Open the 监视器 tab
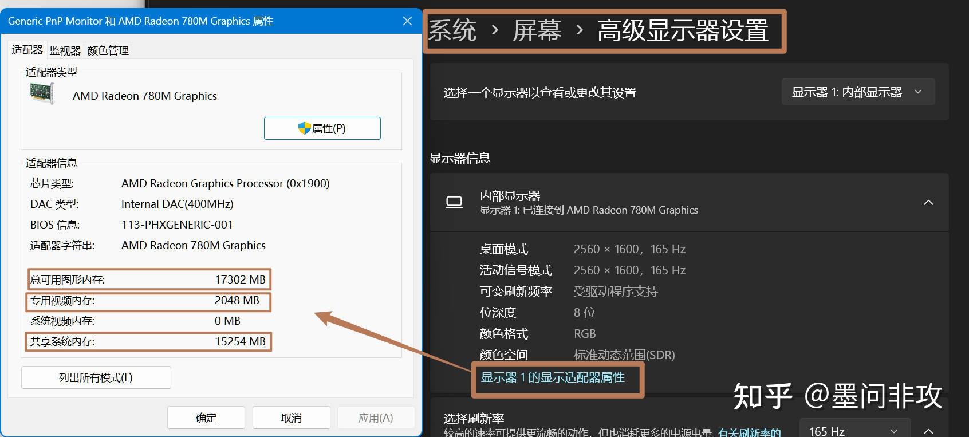969x437 pixels. click(x=65, y=51)
